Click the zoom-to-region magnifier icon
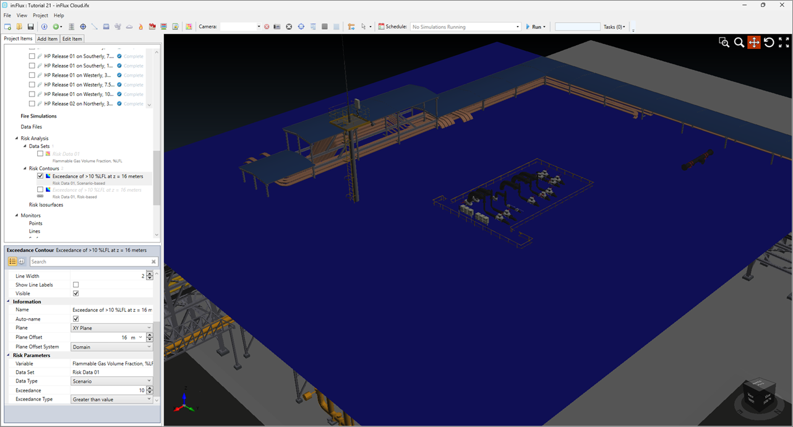Viewport: 793px width, 427px height. click(724, 42)
